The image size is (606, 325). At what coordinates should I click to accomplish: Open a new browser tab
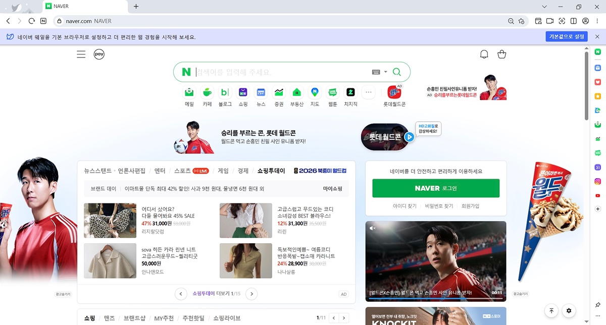(x=136, y=7)
